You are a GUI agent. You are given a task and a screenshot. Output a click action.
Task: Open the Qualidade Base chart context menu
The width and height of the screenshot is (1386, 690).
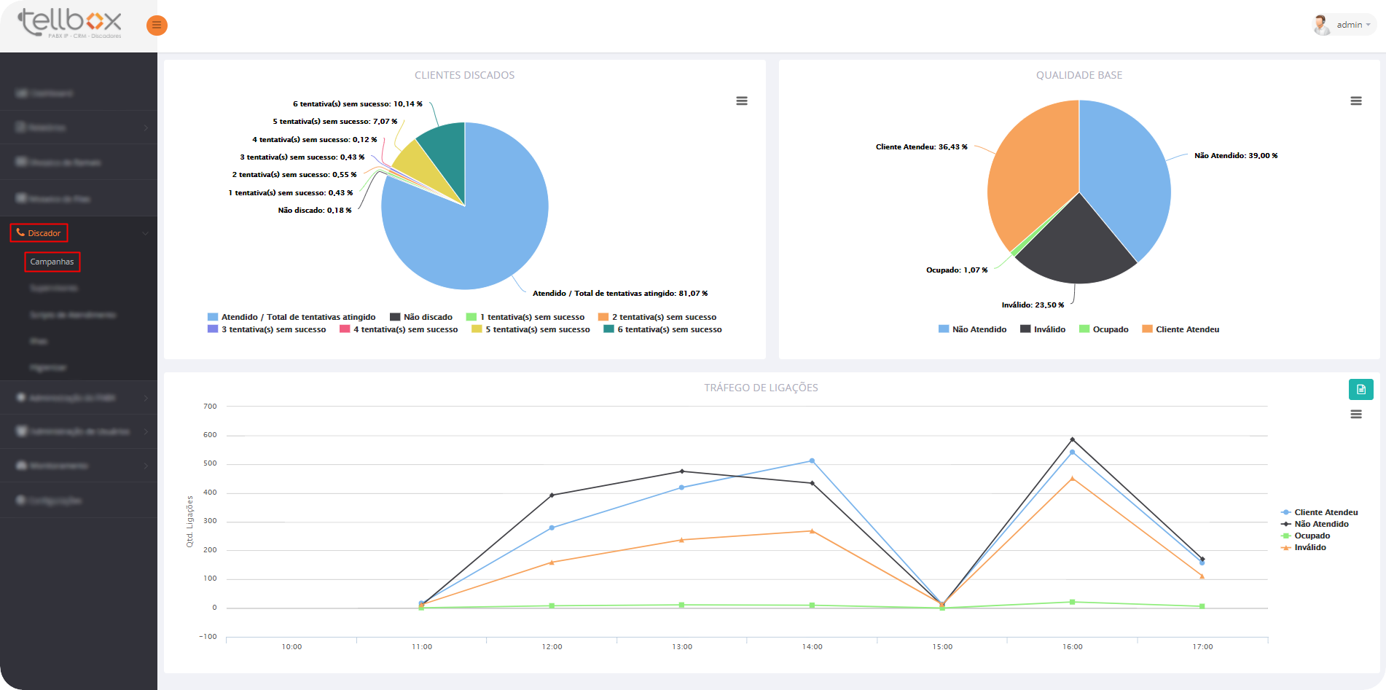(1355, 101)
